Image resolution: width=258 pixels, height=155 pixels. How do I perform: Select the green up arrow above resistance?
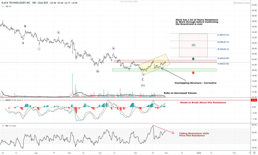193,59
